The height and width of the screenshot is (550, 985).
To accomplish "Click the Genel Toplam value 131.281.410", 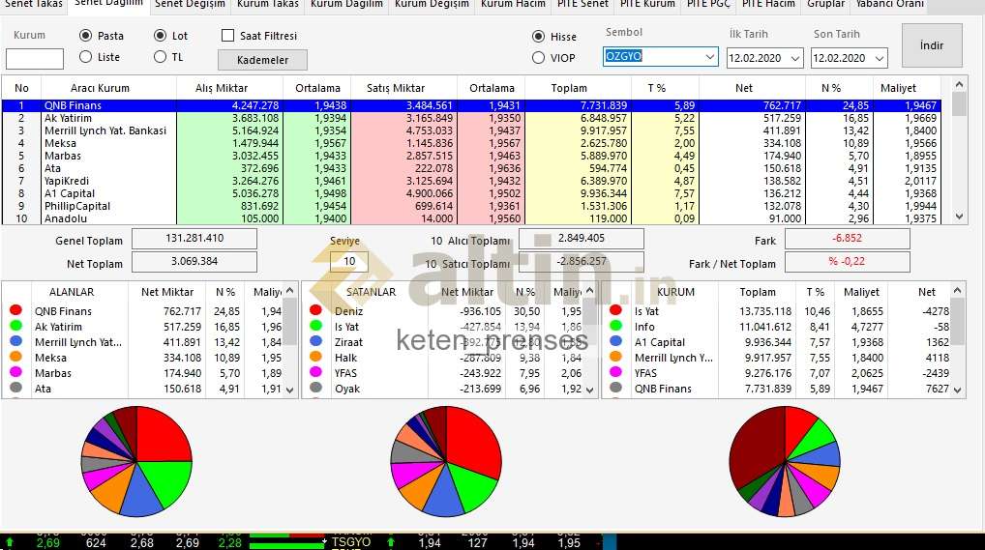I will (194, 239).
